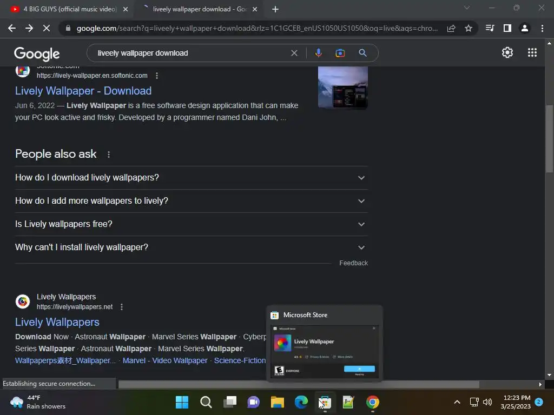The height and width of the screenshot is (415, 554).
Task: Open Task View on the taskbar
Action: [229, 402]
